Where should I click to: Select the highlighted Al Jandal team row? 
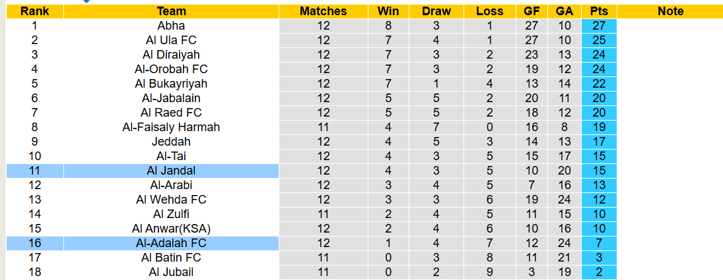pyautogui.click(x=171, y=171)
